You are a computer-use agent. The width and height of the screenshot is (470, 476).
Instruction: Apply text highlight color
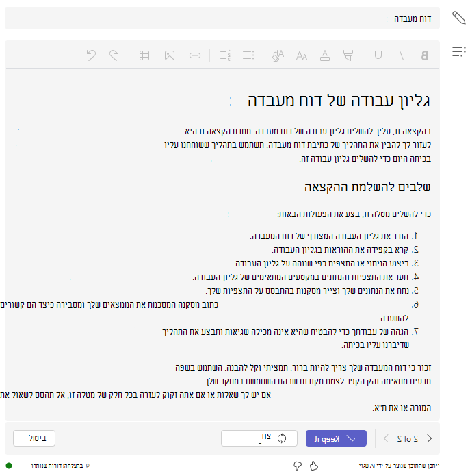click(x=348, y=55)
